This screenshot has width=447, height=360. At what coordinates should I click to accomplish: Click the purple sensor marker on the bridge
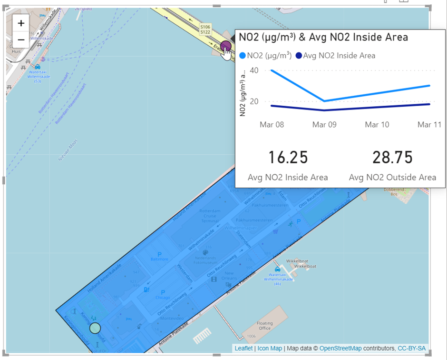point(225,46)
